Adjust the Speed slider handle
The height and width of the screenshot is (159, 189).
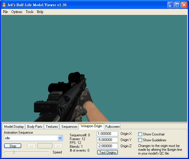point(14,153)
